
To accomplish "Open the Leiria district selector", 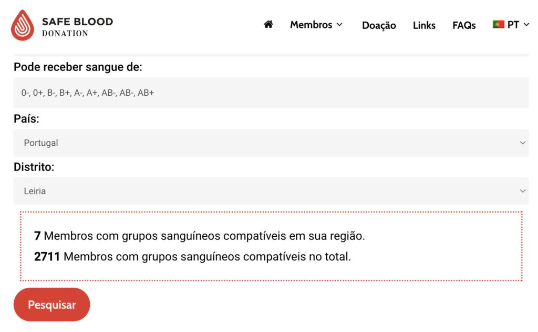I will (x=271, y=191).
